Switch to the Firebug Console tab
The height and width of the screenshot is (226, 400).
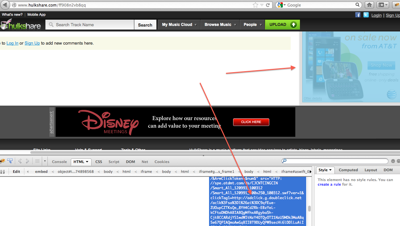coord(59,162)
